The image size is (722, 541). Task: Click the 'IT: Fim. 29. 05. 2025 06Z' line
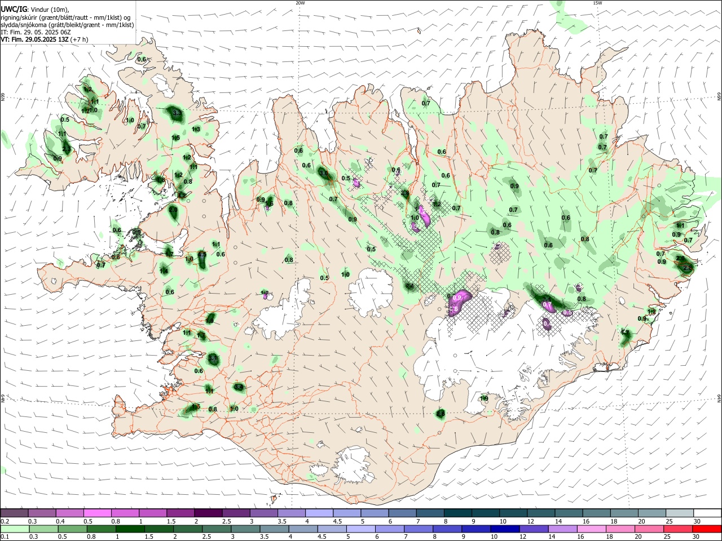coord(36,32)
